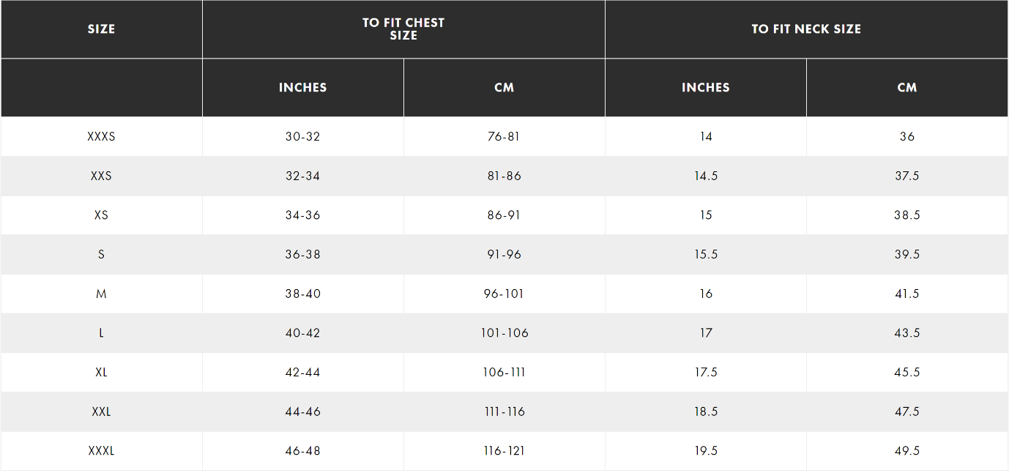Select the 14.5 inches neck cell
1009x473 pixels.
point(706,176)
